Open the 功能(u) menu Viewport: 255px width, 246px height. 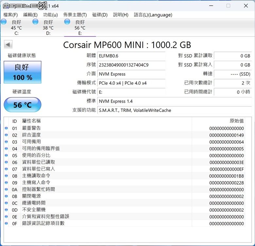click(50, 15)
